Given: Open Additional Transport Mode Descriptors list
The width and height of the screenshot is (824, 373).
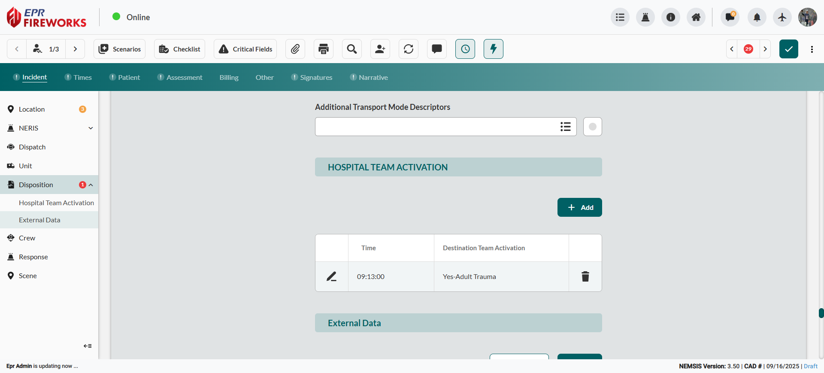Looking at the screenshot, I should 565,127.
